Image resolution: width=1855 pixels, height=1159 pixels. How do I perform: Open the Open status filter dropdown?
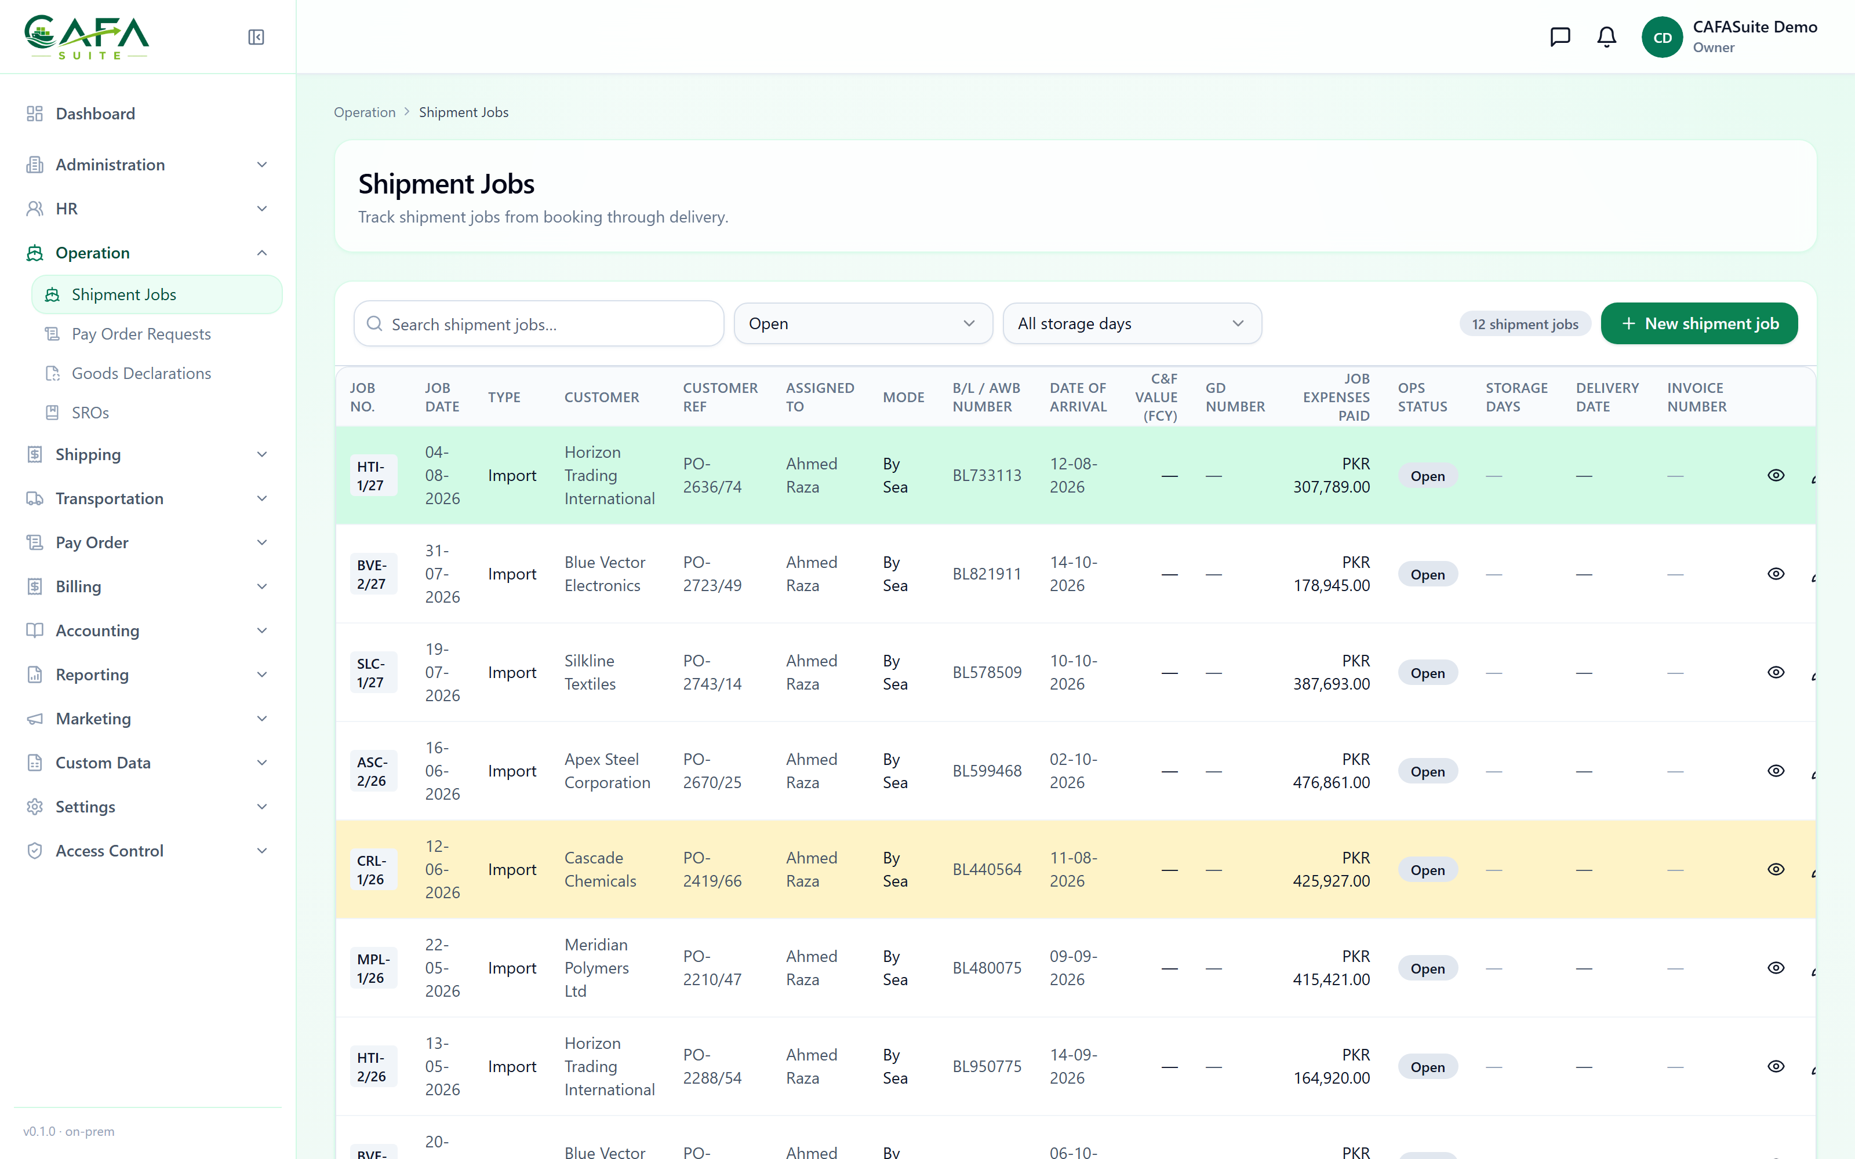click(863, 323)
